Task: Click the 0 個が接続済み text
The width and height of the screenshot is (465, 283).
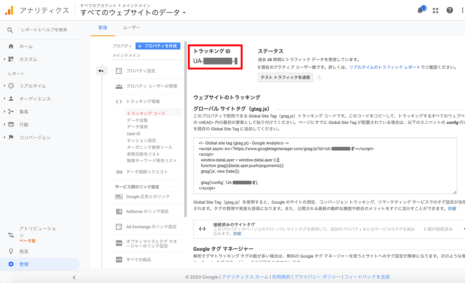Action: click(438, 229)
